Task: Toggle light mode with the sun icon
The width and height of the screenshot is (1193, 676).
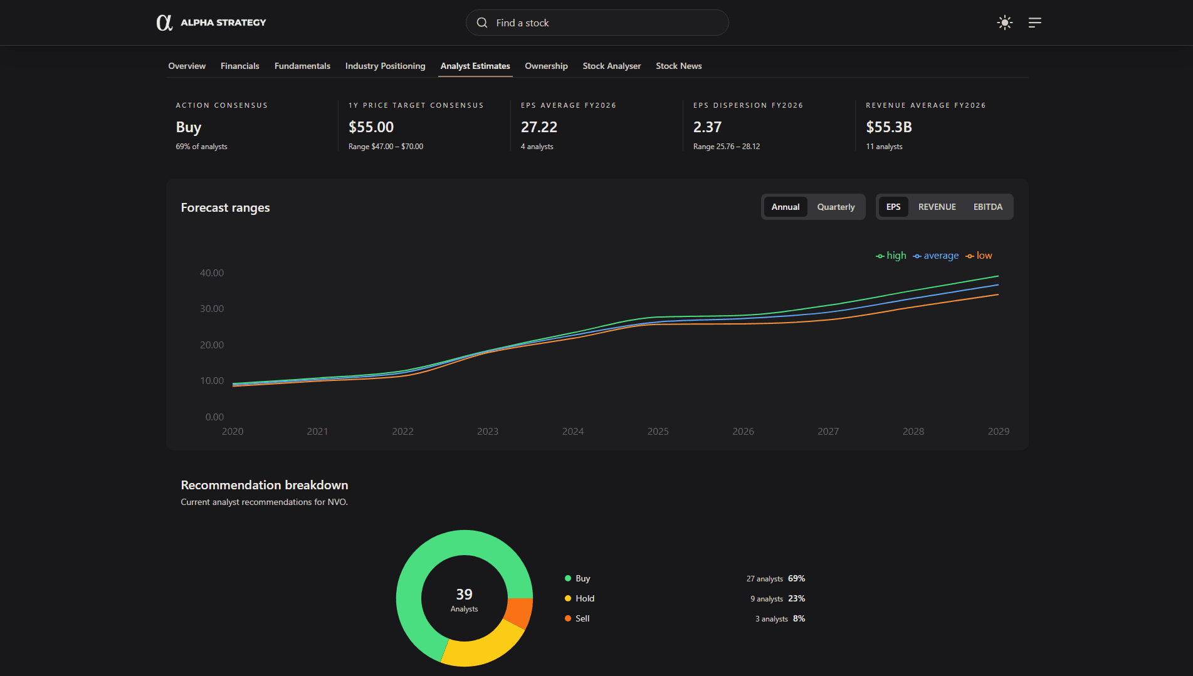Action: point(1004,23)
